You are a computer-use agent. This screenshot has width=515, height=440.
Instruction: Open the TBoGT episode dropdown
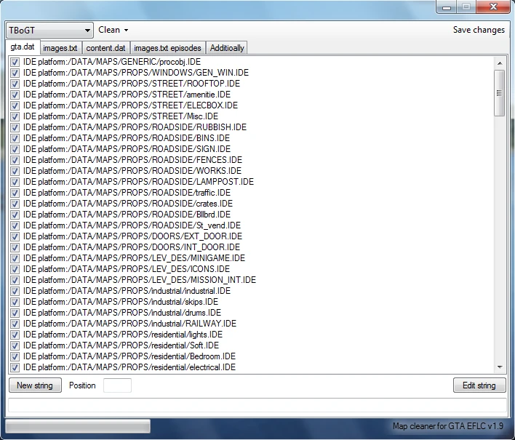point(49,31)
